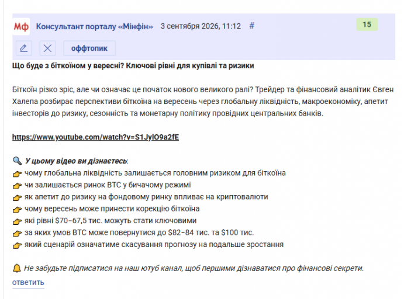Click pointing hand beside глобальна ліквідність line

tap(18, 173)
